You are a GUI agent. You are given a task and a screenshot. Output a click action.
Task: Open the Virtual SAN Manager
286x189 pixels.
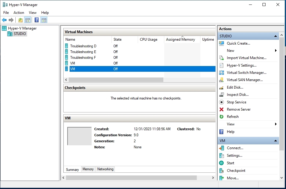[244, 80]
